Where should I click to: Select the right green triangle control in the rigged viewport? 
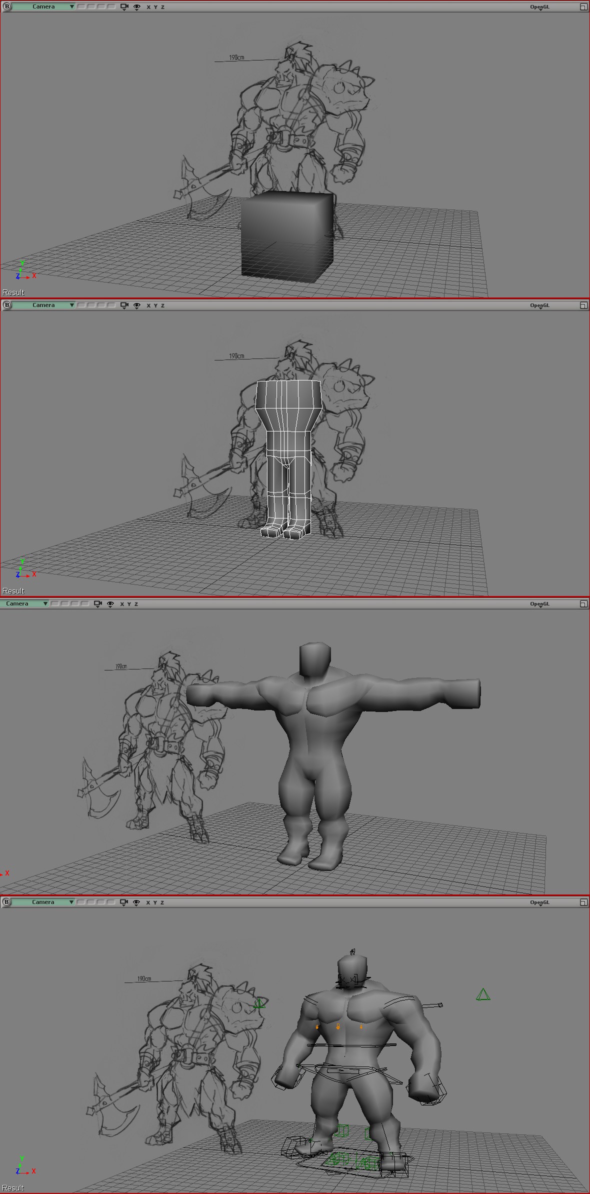point(483,994)
